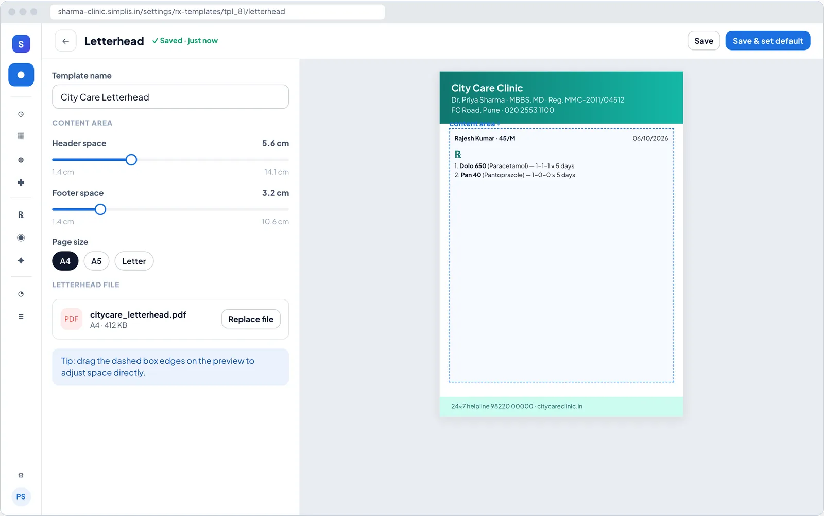
Task: Click the Header space slider handle
Action: tap(131, 160)
